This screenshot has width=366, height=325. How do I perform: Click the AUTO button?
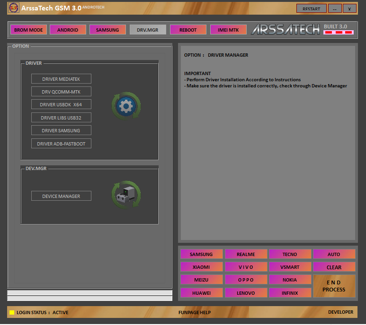click(334, 254)
